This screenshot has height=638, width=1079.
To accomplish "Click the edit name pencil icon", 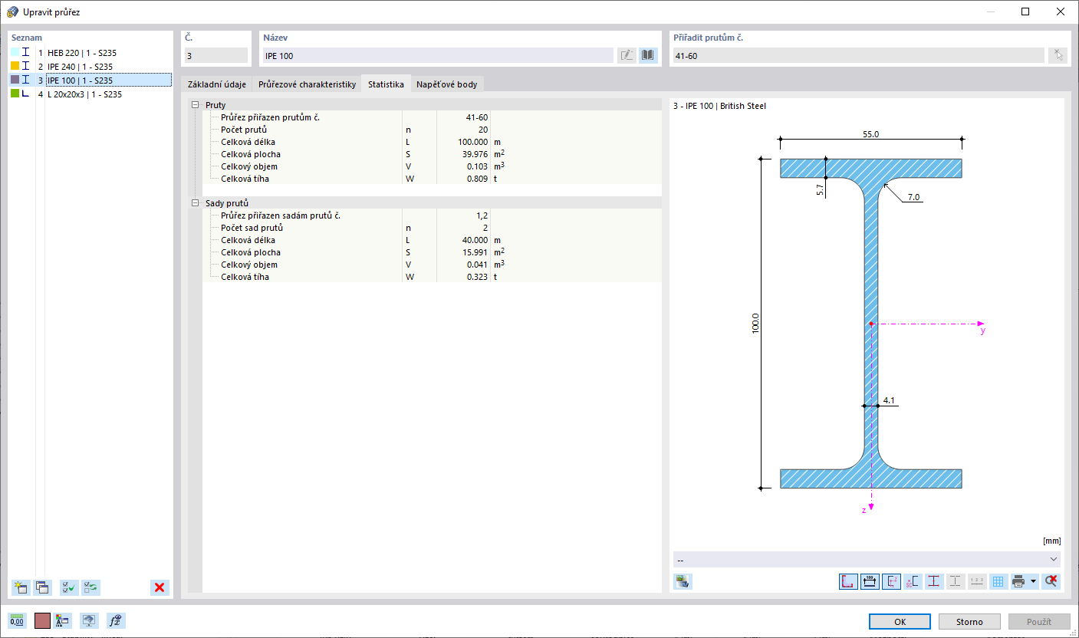I will point(627,55).
